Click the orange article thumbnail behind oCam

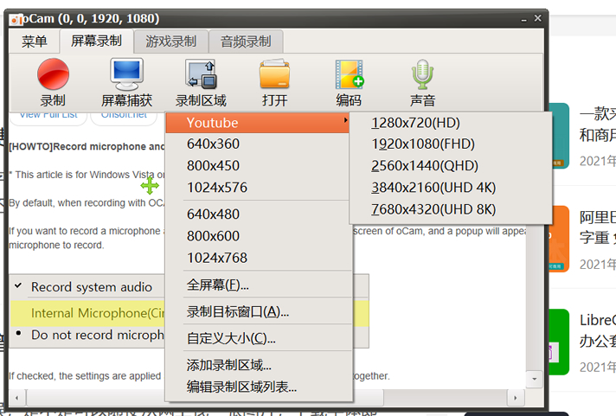pyautogui.click(x=561, y=239)
